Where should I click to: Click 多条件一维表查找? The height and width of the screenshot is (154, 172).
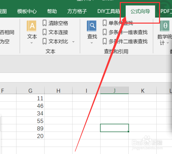[x=128, y=32]
